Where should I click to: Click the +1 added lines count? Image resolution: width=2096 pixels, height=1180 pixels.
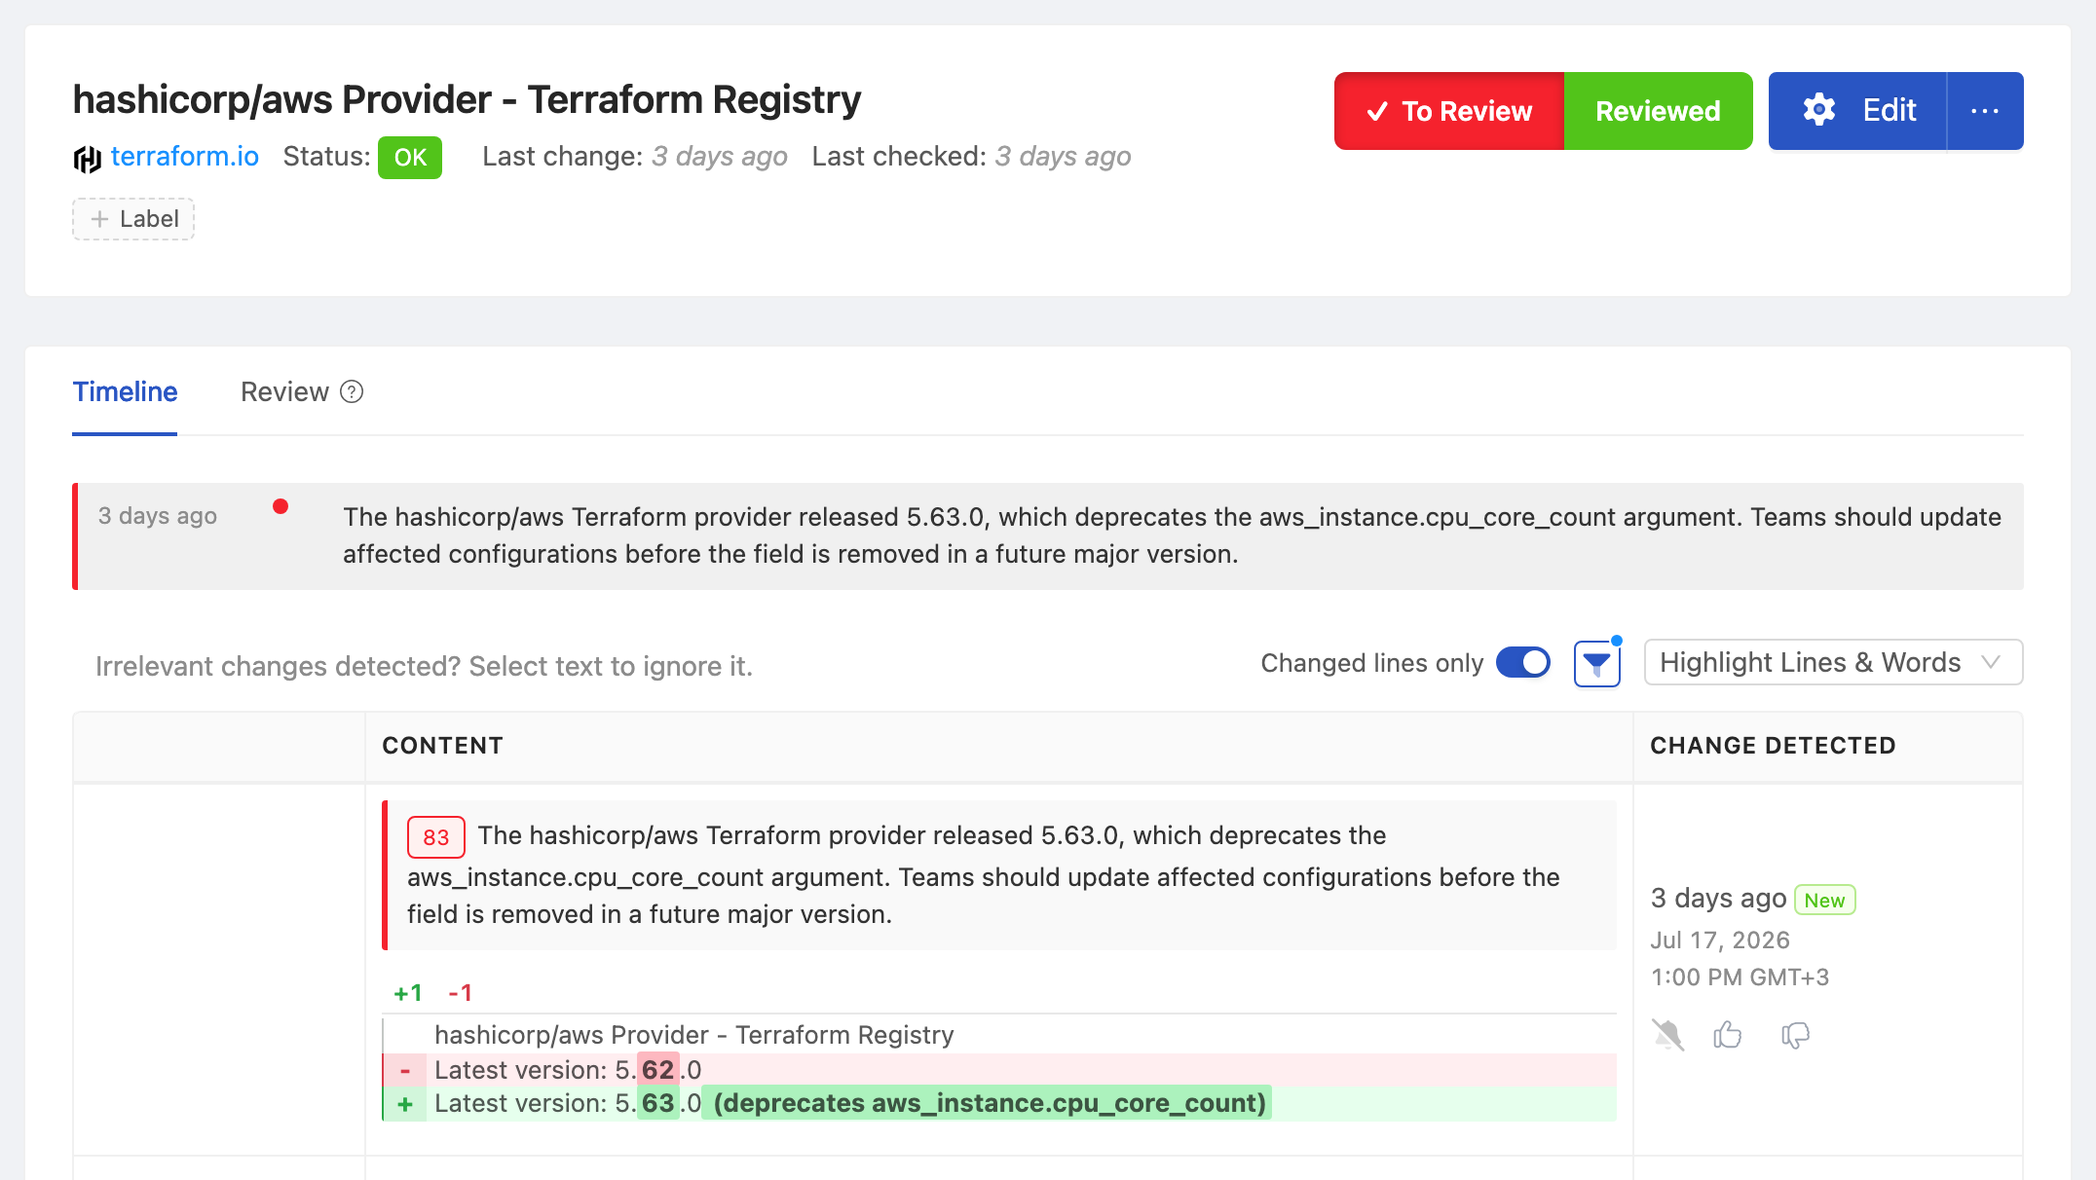tap(407, 993)
